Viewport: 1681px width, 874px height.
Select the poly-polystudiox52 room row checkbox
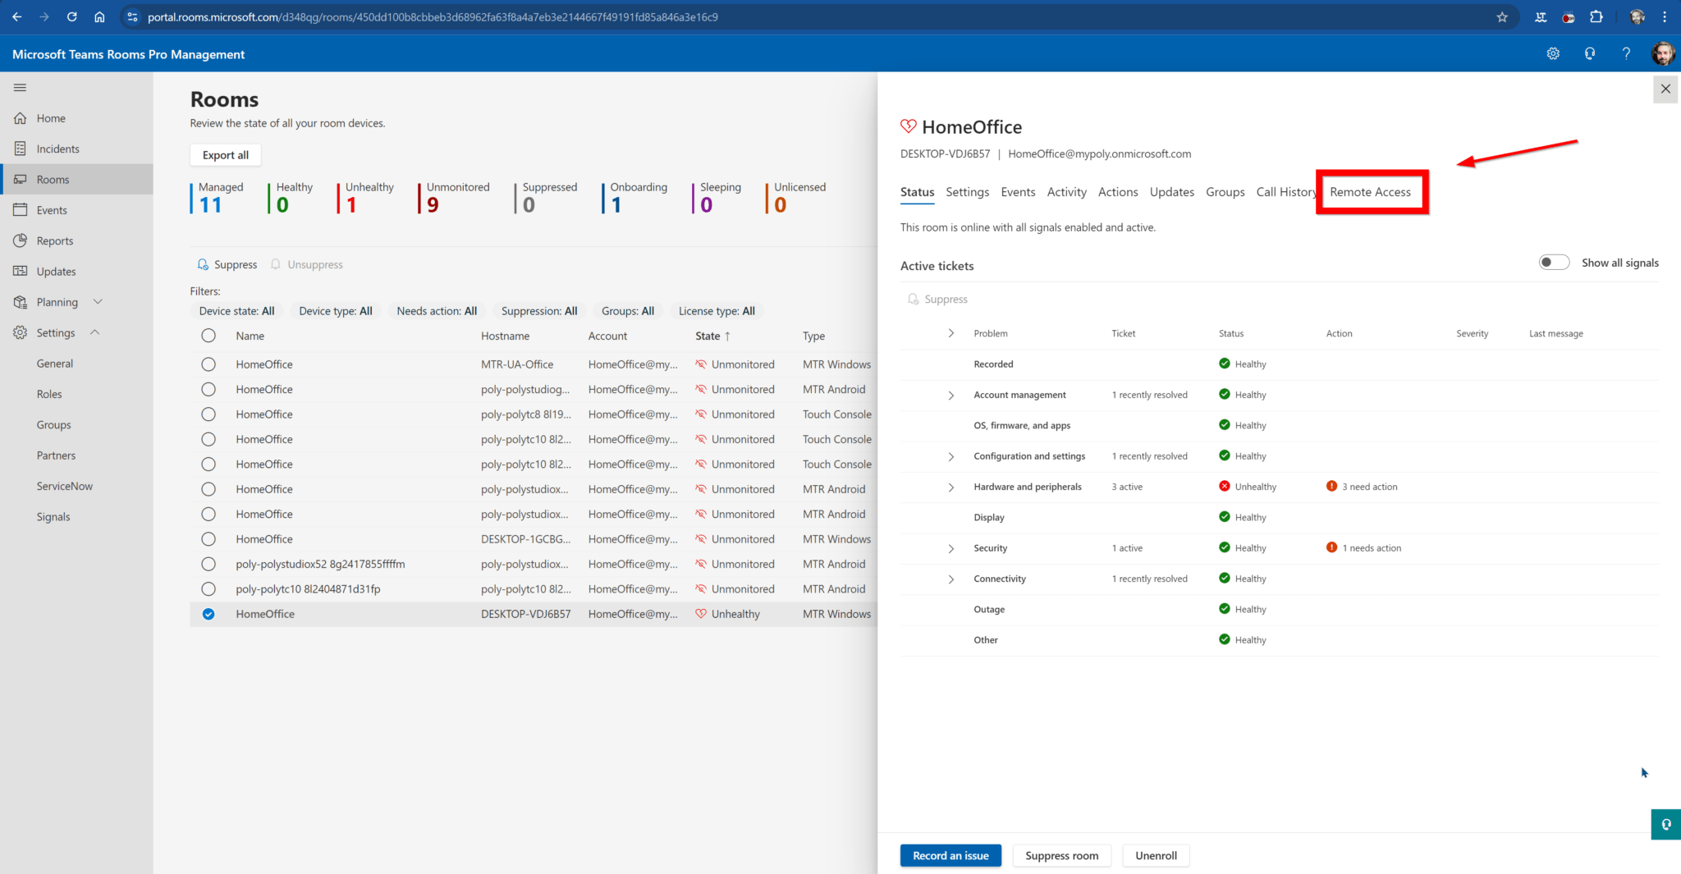(208, 564)
